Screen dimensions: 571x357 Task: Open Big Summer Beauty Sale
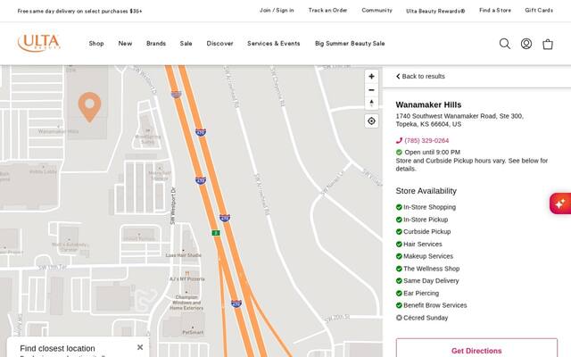click(350, 44)
